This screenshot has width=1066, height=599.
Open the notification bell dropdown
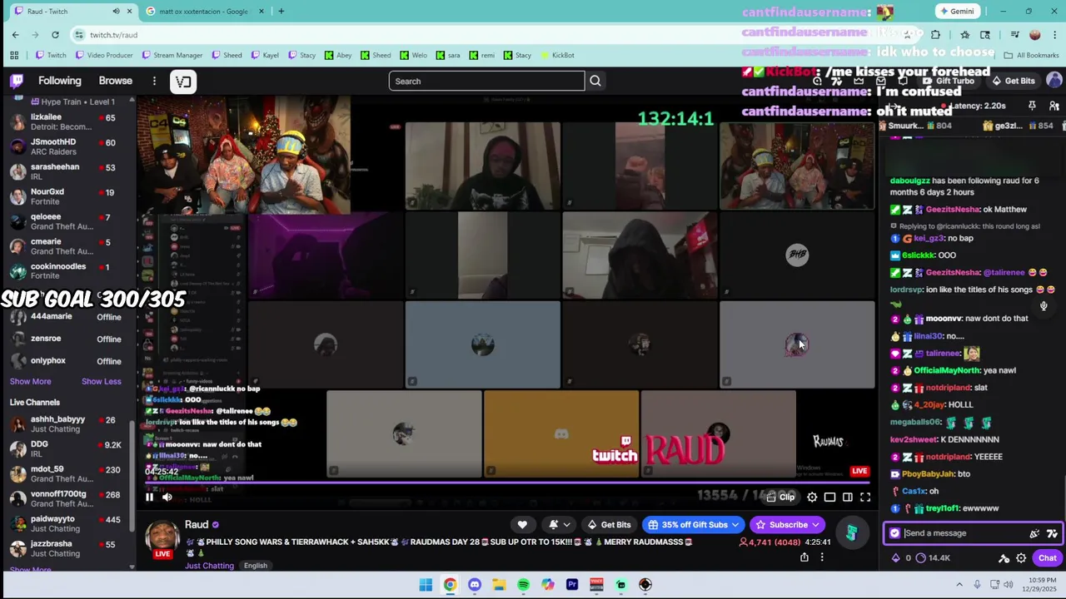[559, 525]
